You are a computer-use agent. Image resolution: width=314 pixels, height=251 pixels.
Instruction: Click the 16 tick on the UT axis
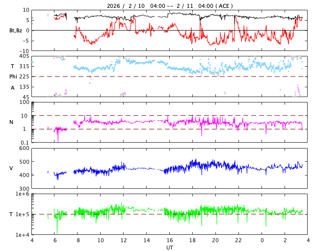point(170,241)
